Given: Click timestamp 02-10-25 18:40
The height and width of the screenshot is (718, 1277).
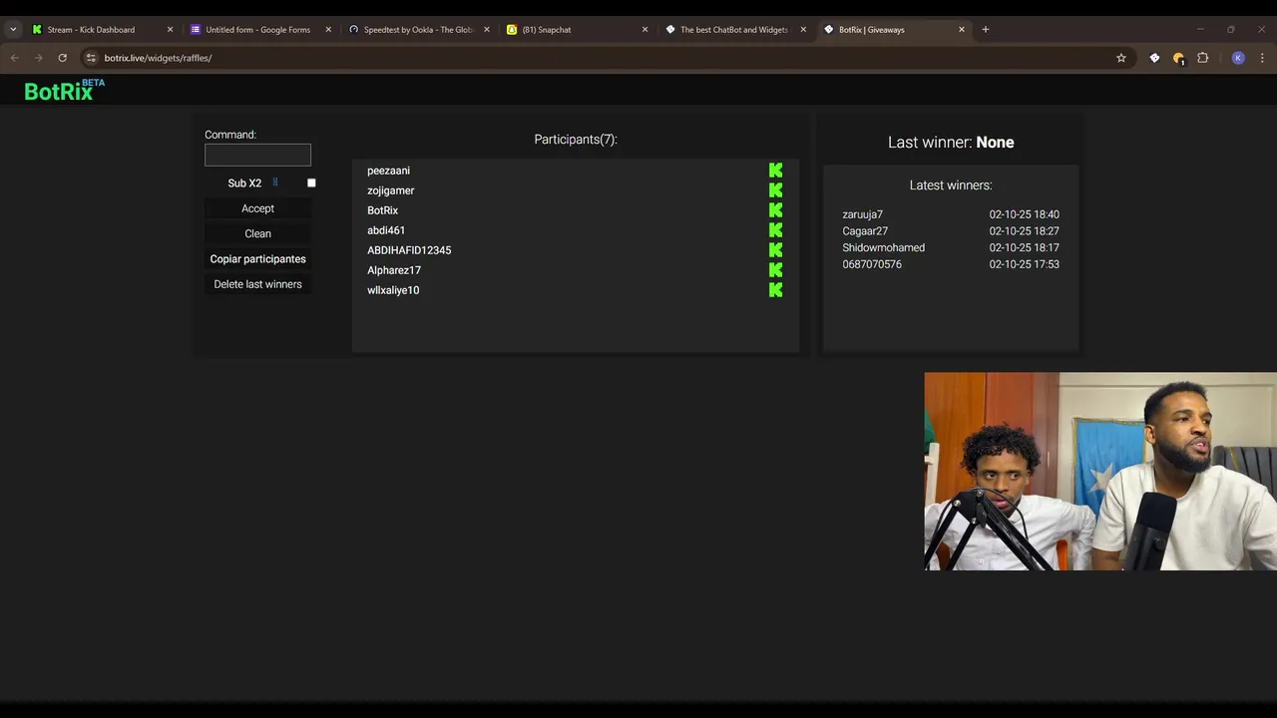Looking at the screenshot, I should click(x=1024, y=214).
